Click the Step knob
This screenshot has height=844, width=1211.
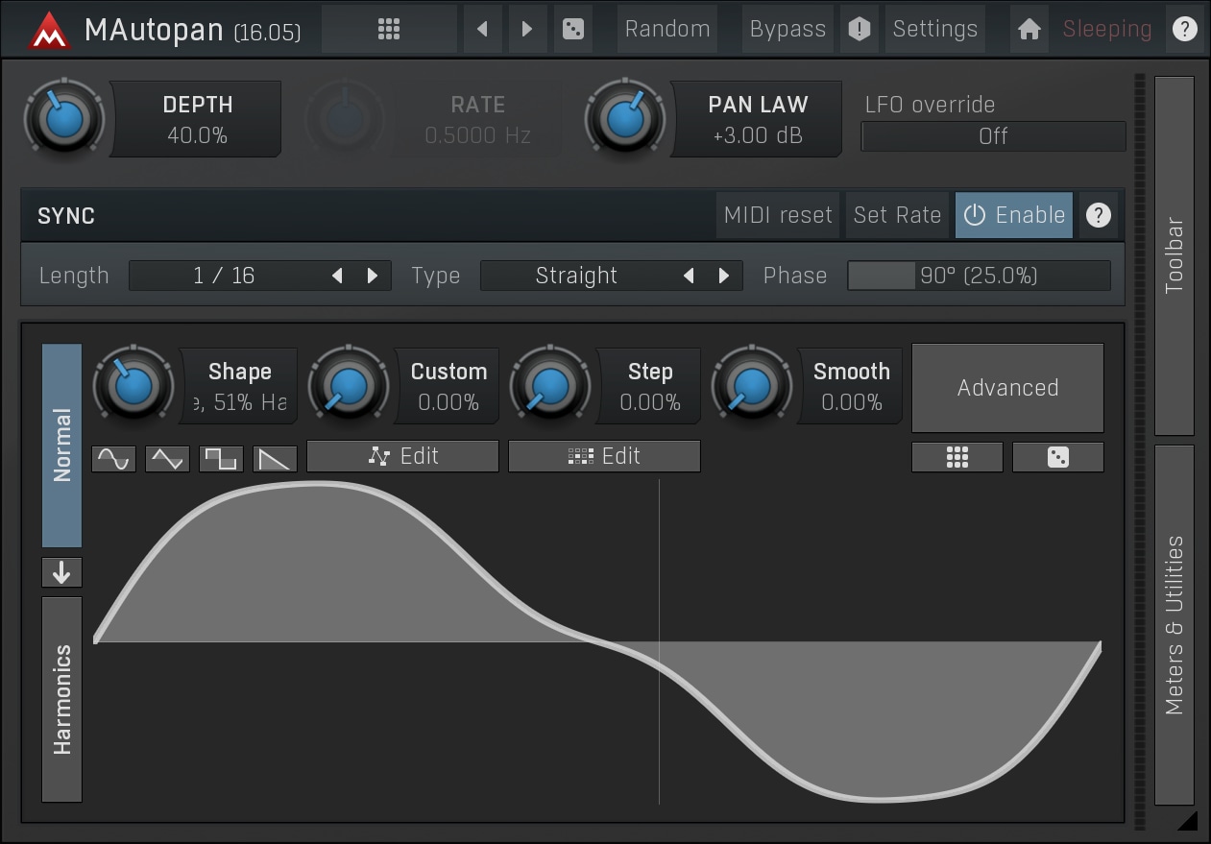pyautogui.click(x=550, y=386)
